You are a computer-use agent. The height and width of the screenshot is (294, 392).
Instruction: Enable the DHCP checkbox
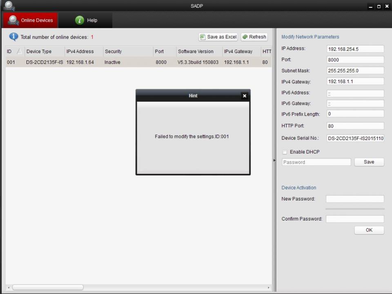[285, 152]
